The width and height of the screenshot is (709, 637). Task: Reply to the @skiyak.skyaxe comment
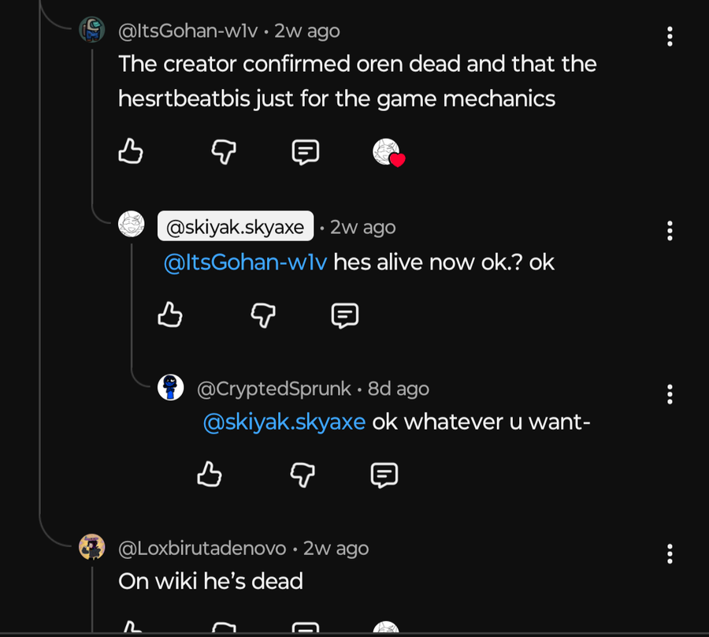(344, 315)
